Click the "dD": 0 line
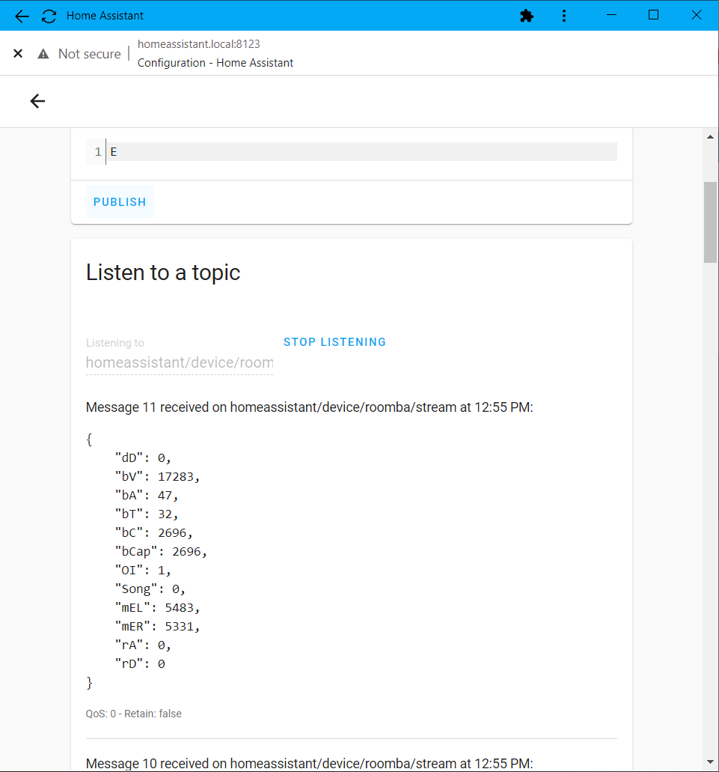This screenshot has height=772, width=719. pyautogui.click(x=143, y=458)
